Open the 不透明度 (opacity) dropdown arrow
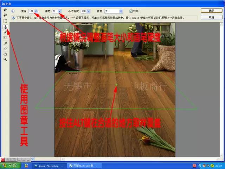The height and width of the screenshot is (169, 225). click(x=88, y=11)
